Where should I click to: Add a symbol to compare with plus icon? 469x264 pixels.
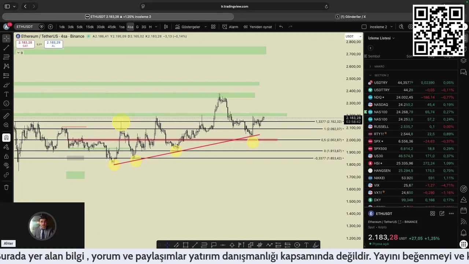pos(50,27)
